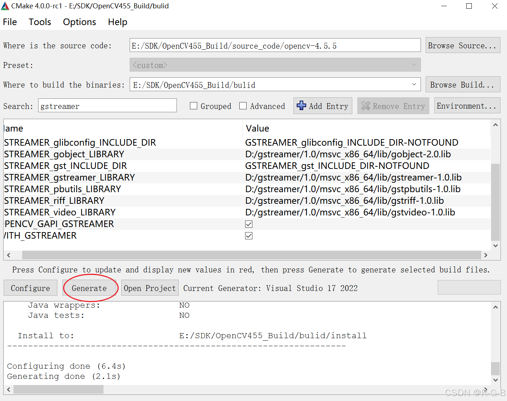The image size is (507, 401).
Task: Click the cache table vertical scrollbar thumb
Action: pos(495,202)
